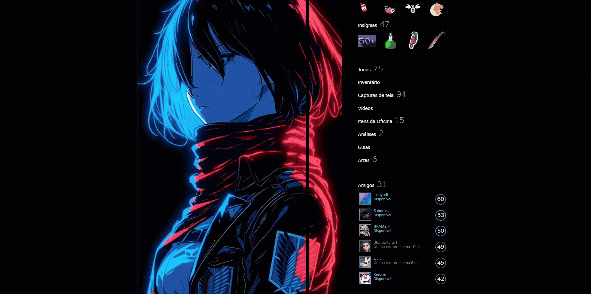Viewport: 591px width, 294px height.
Task: Select the AKAME friend avatar
Action: click(x=365, y=230)
